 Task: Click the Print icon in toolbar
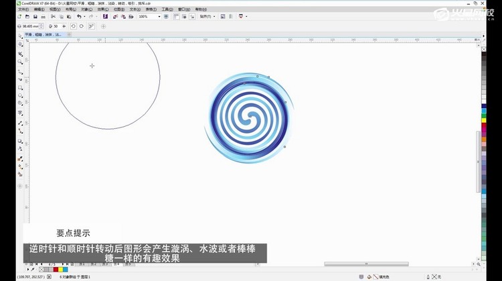click(x=44, y=17)
